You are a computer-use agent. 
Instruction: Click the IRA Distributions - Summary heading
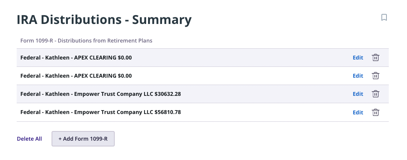[x=104, y=20]
